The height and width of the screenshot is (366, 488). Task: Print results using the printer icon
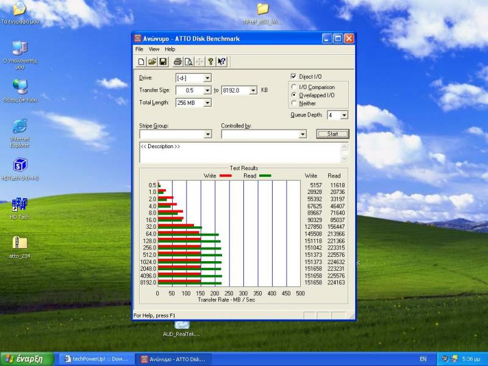[x=178, y=62]
